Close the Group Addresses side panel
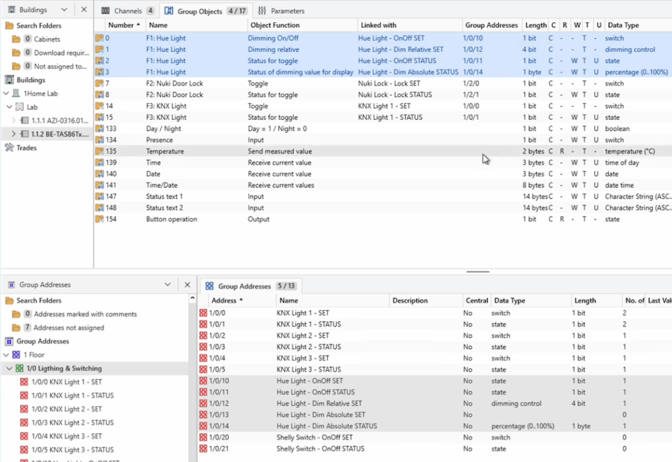The height and width of the screenshot is (462, 672). 187,285
